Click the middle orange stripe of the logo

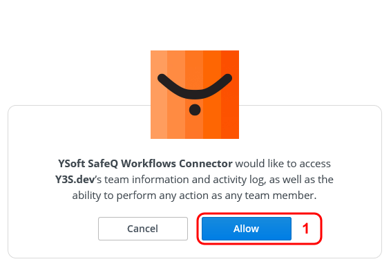(x=194, y=95)
